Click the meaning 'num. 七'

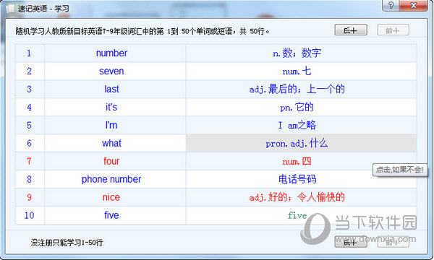[301, 71]
